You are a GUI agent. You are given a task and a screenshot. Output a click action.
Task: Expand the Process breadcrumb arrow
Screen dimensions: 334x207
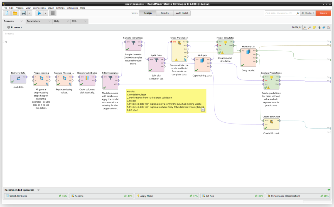21,27
